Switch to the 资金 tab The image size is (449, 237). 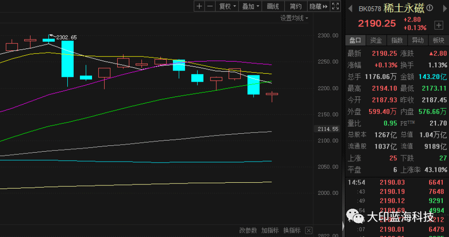point(376,40)
